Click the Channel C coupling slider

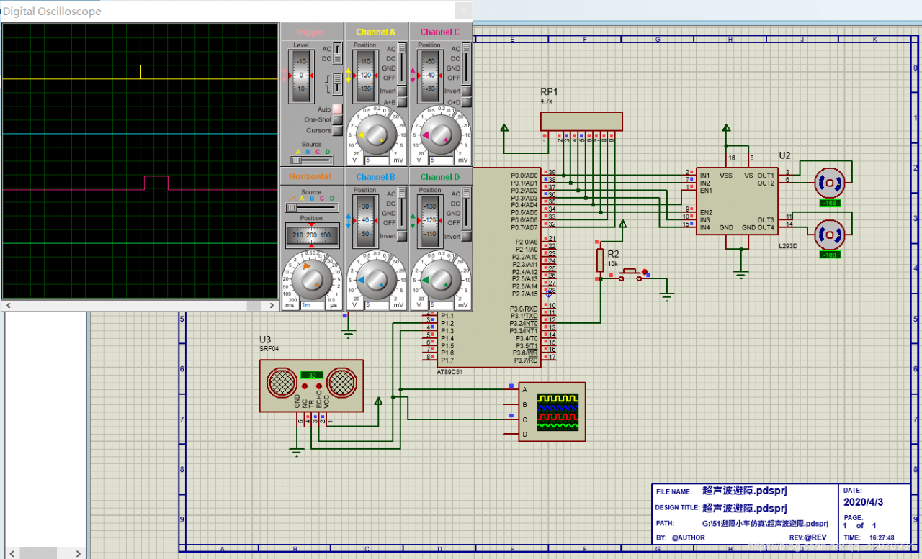[x=466, y=63]
